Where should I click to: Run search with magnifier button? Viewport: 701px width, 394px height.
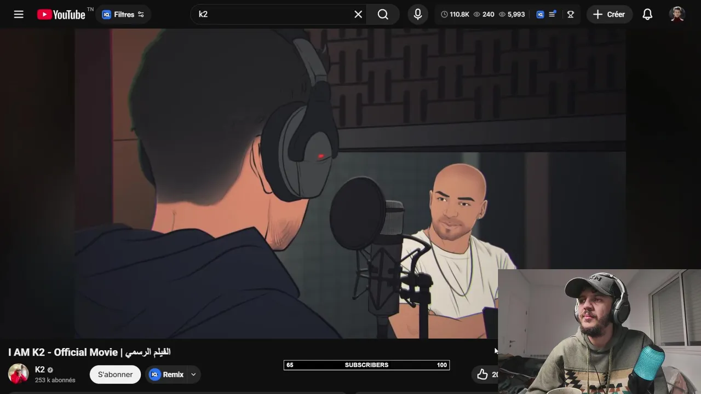[383, 14]
